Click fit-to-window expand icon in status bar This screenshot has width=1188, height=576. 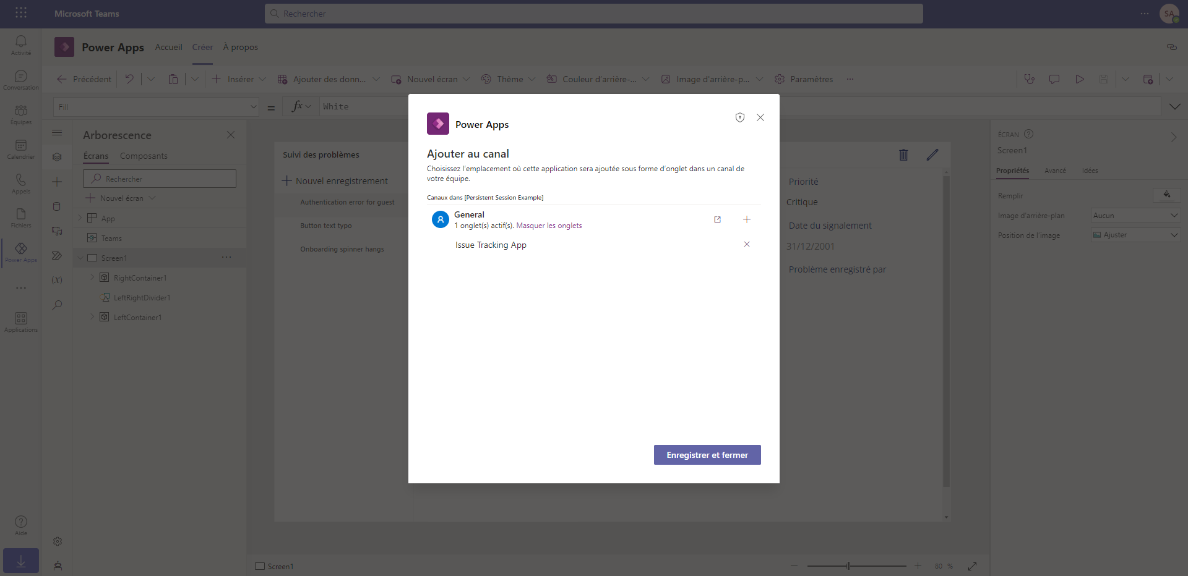(x=973, y=565)
